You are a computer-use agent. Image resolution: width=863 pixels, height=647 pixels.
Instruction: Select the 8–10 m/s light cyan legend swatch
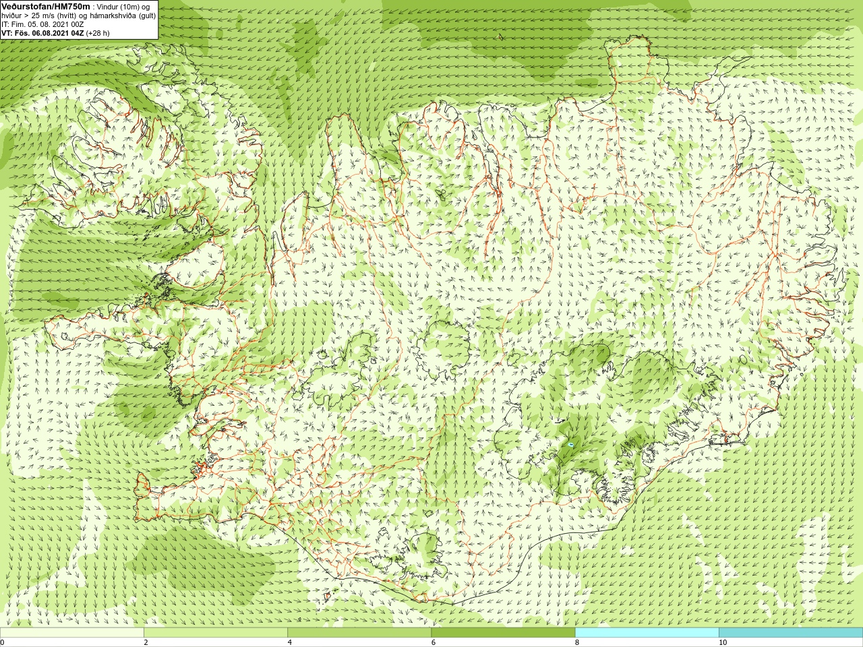click(x=647, y=633)
